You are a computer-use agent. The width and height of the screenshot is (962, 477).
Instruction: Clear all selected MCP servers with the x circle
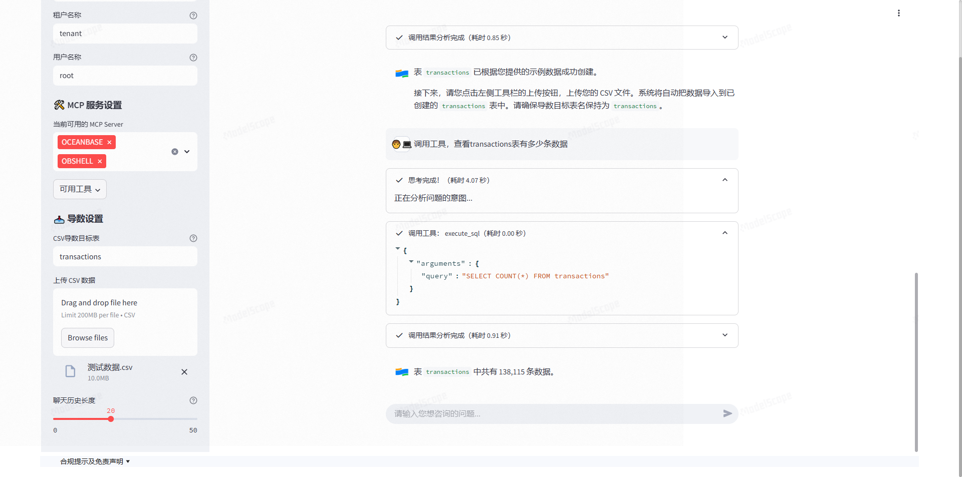pos(174,151)
